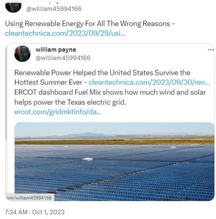Click the quoted tweet's @william45994166 handle
Image resolution: width=216 pixels, height=219 pixels.
(x=63, y=58)
